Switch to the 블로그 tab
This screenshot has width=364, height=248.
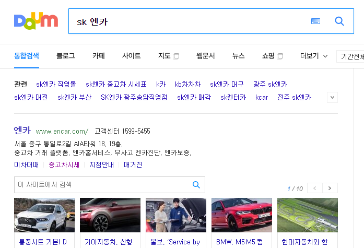[x=66, y=56]
